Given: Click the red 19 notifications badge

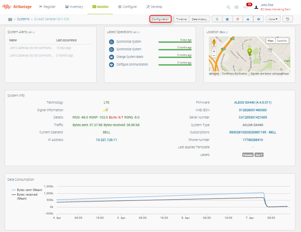Looking at the screenshot, I should coord(249,4).
